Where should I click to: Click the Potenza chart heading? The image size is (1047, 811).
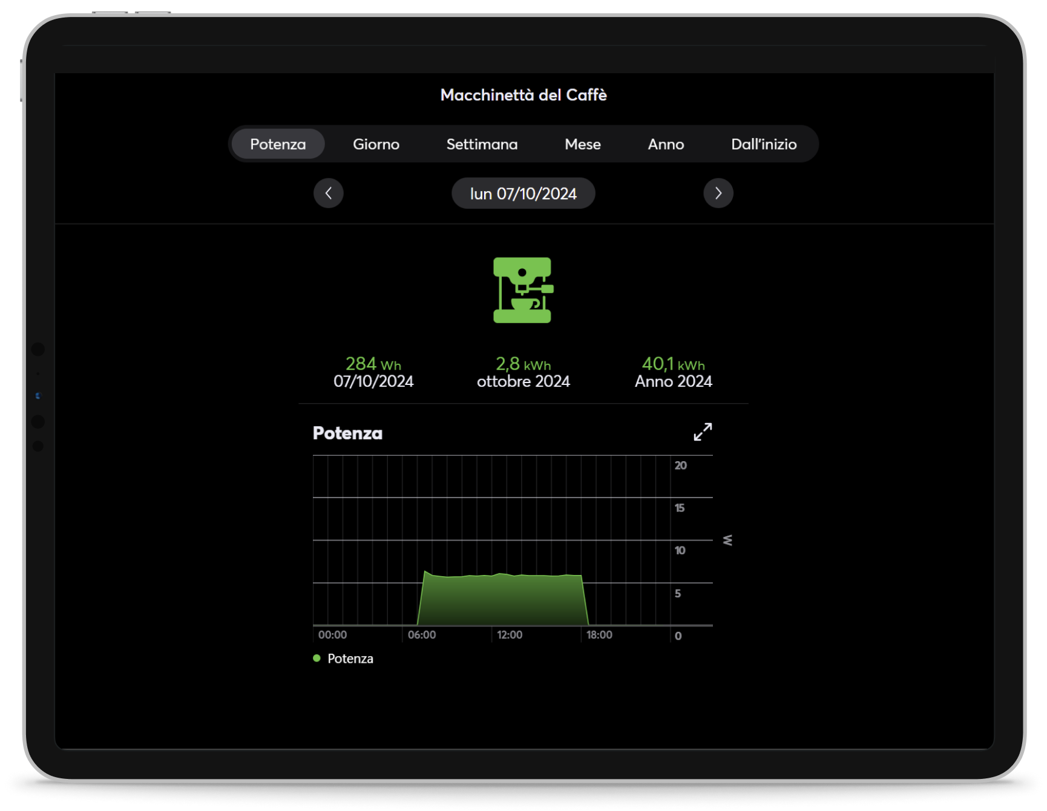pos(347,433)
